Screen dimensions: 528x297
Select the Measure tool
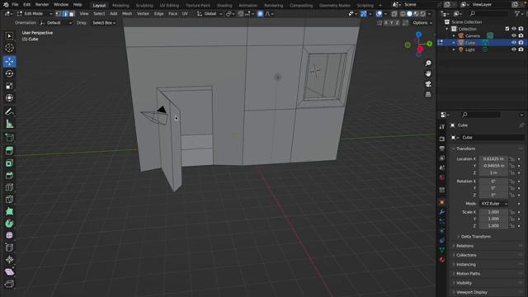9,124
